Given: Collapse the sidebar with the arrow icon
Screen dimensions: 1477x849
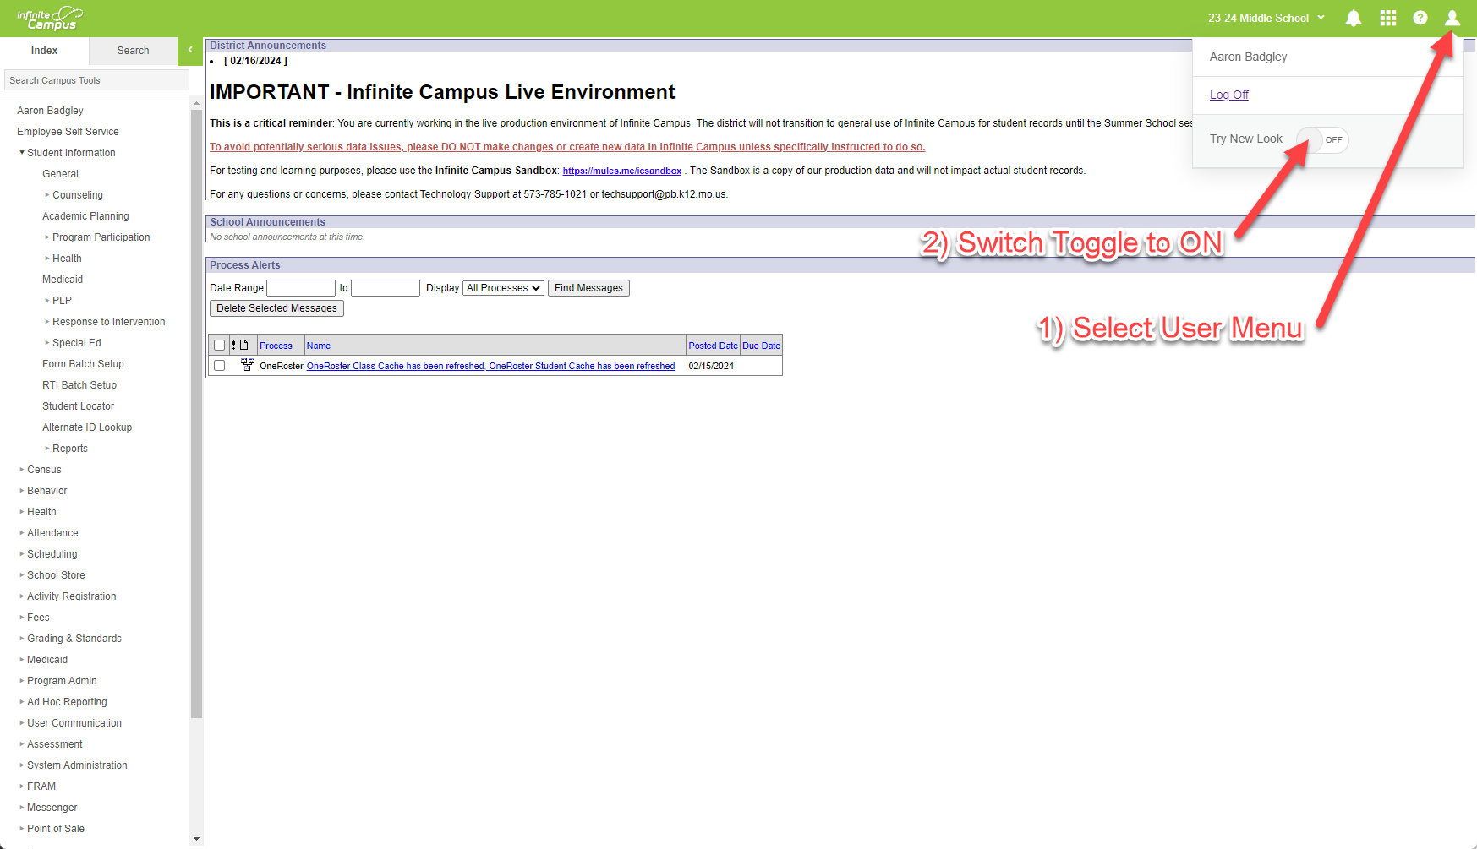Looking at the screenshot, I should click(190, 50).
